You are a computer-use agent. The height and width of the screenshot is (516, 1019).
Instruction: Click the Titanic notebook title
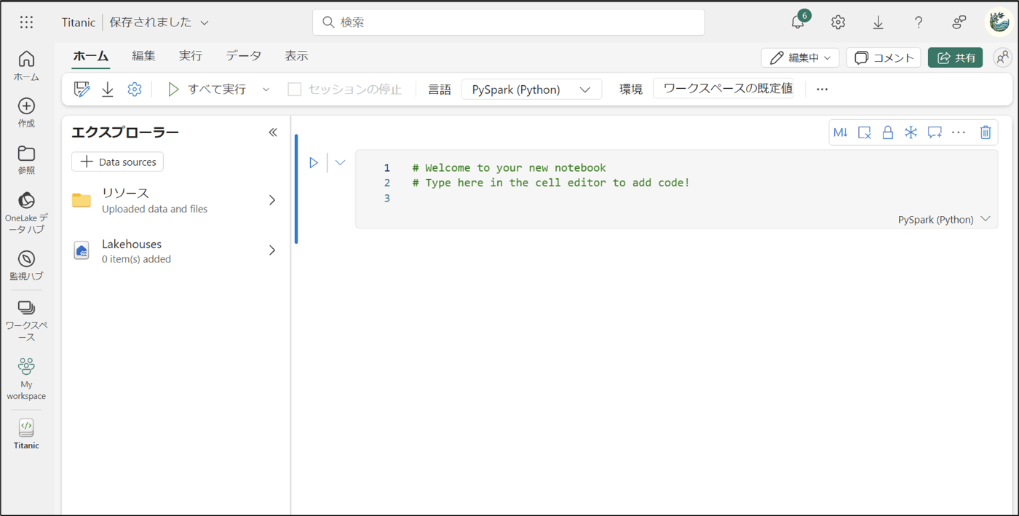pyautogui.click(x=78, y=23)
